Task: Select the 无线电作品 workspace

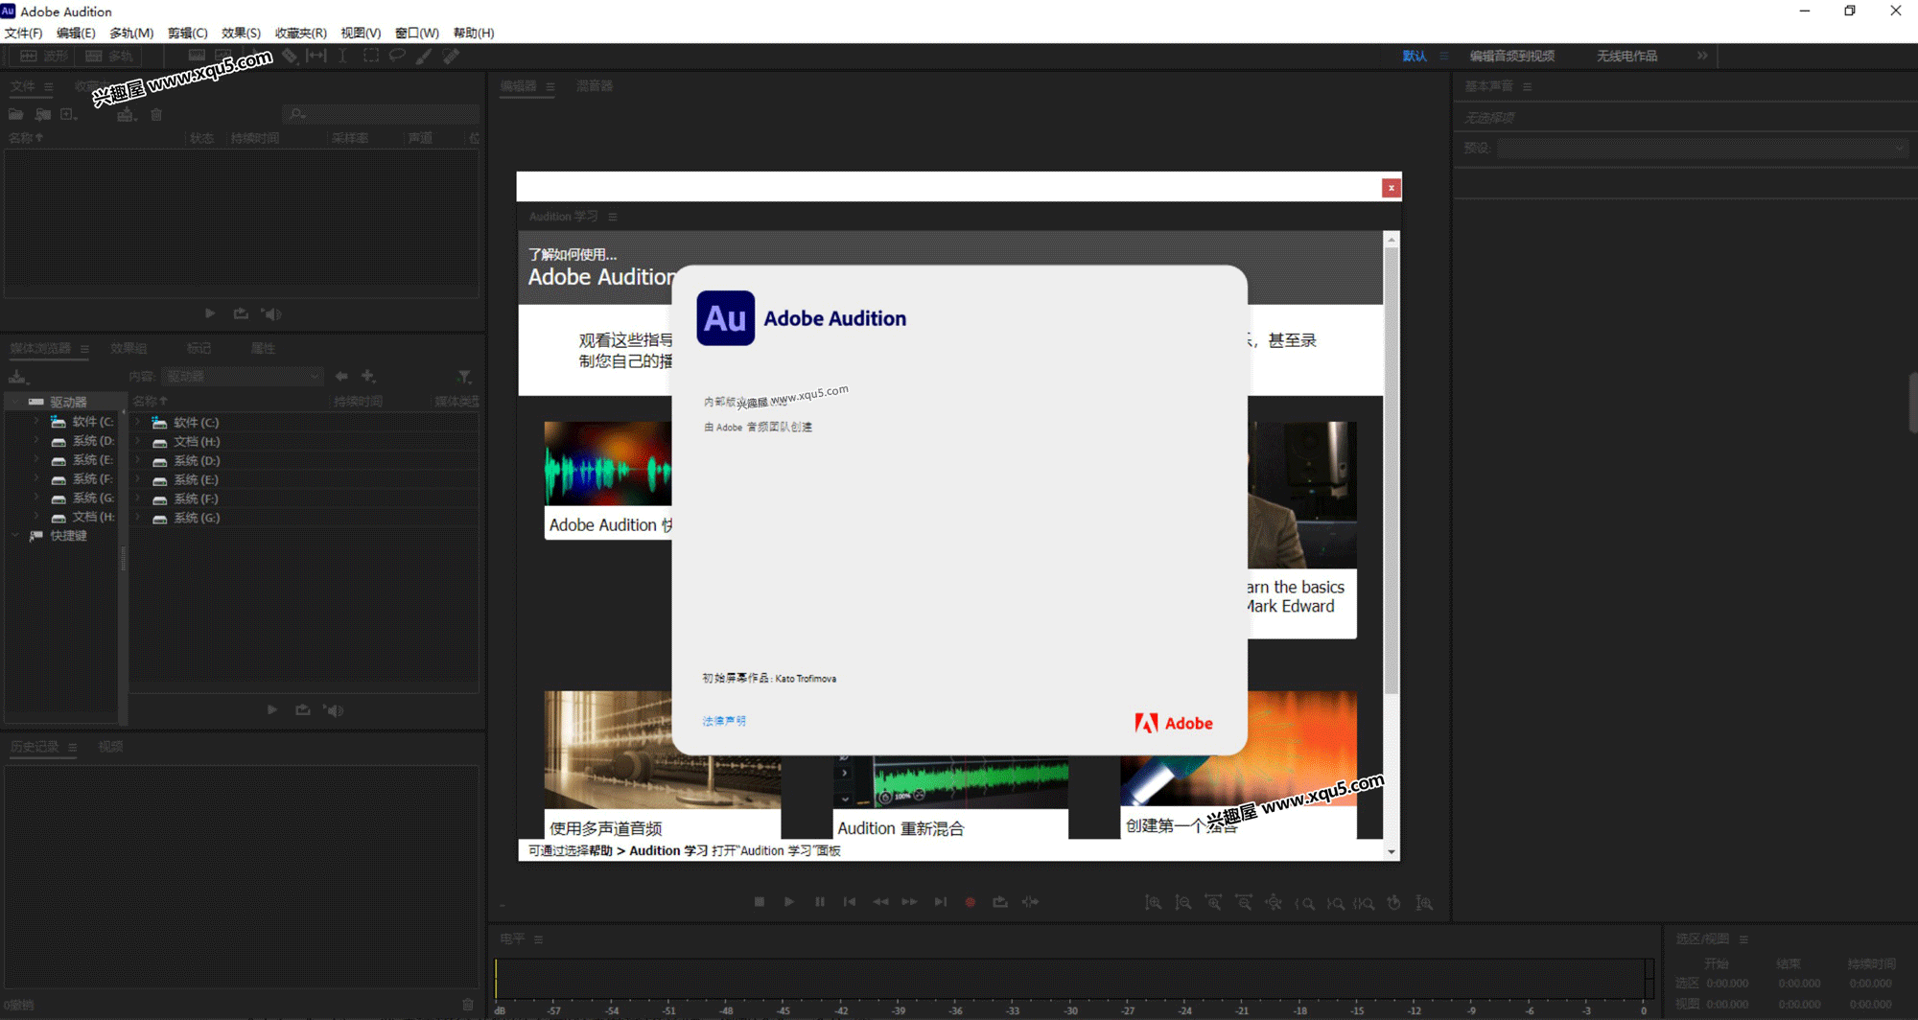Action: tap(1627, 56)
